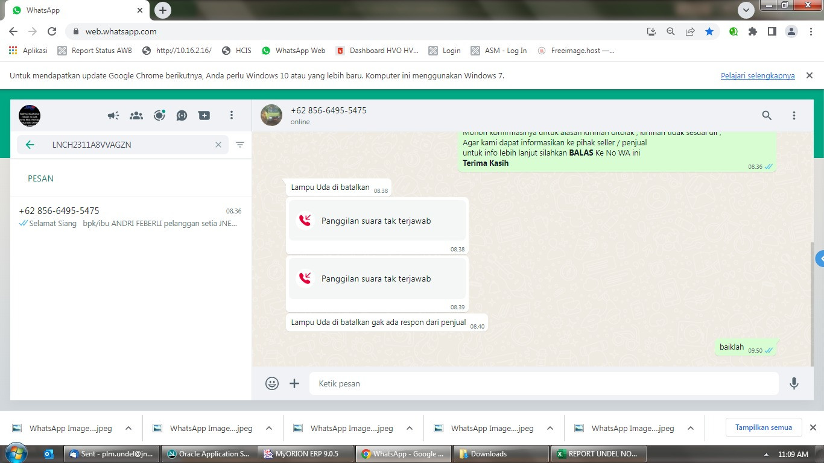Click the Ketik pesan message box
The width and height of the screenshot is (824, 463).
(x=544, y=383)
